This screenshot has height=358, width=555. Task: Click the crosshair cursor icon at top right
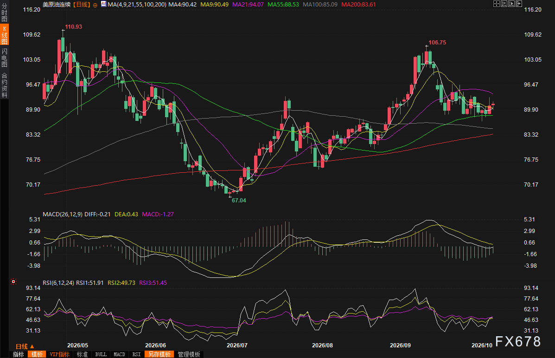[x=496, y=4]
